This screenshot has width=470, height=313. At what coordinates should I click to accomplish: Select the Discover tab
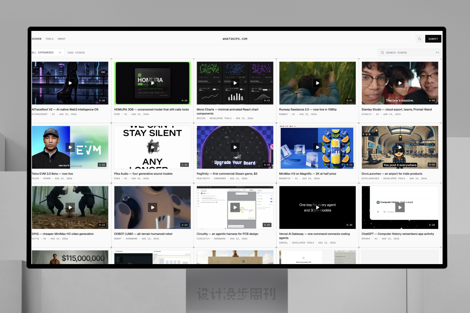[36, 39]
